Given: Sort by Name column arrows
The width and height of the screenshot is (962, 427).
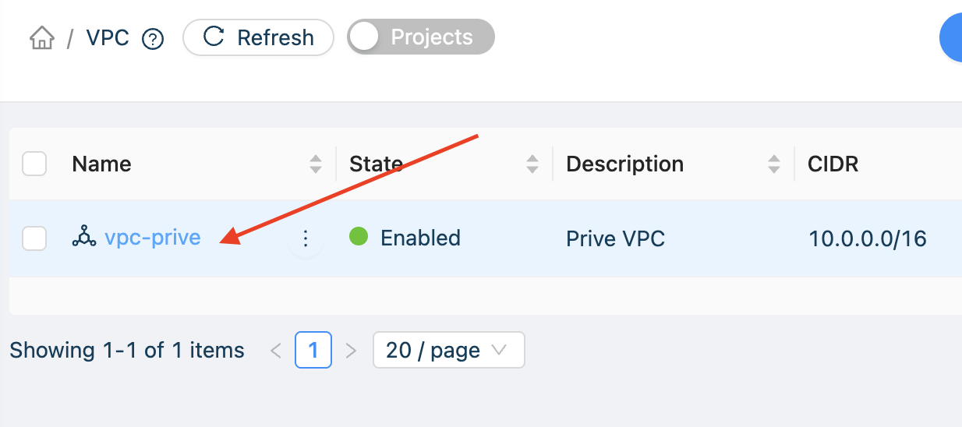Looking at the screenshot, I should (315, 164).
